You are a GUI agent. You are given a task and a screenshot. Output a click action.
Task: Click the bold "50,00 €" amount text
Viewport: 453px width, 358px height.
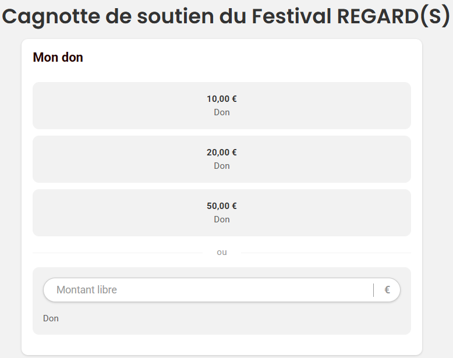pos(222,206)
